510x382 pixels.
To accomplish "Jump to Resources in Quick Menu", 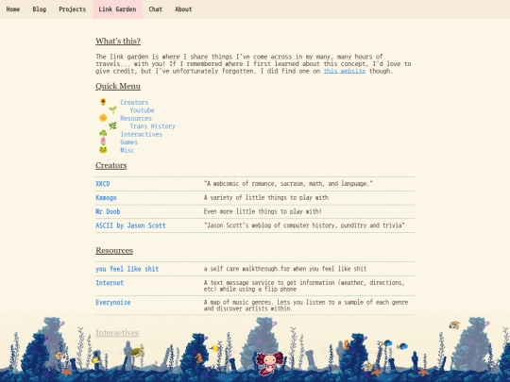I will [x=136, y=118].
